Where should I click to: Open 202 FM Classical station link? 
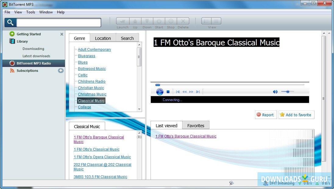point(102,167)
